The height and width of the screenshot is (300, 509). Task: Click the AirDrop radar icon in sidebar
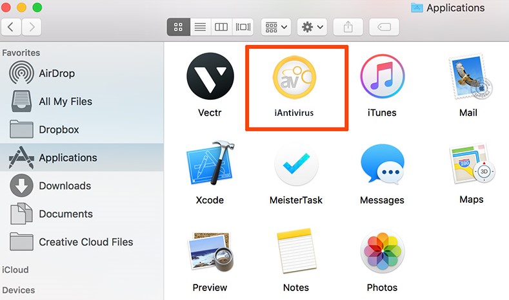[x=21, y=73]
